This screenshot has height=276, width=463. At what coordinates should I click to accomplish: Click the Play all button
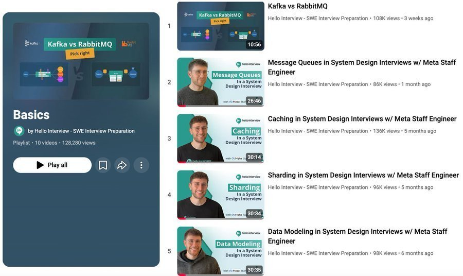[x=52, y=165]
